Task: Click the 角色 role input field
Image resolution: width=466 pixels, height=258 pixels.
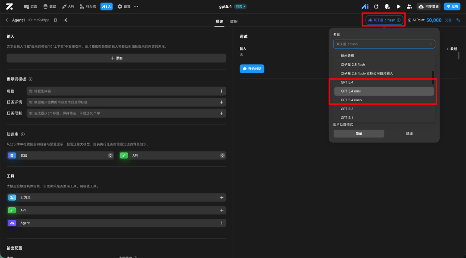Action: [x=126, y=91]
